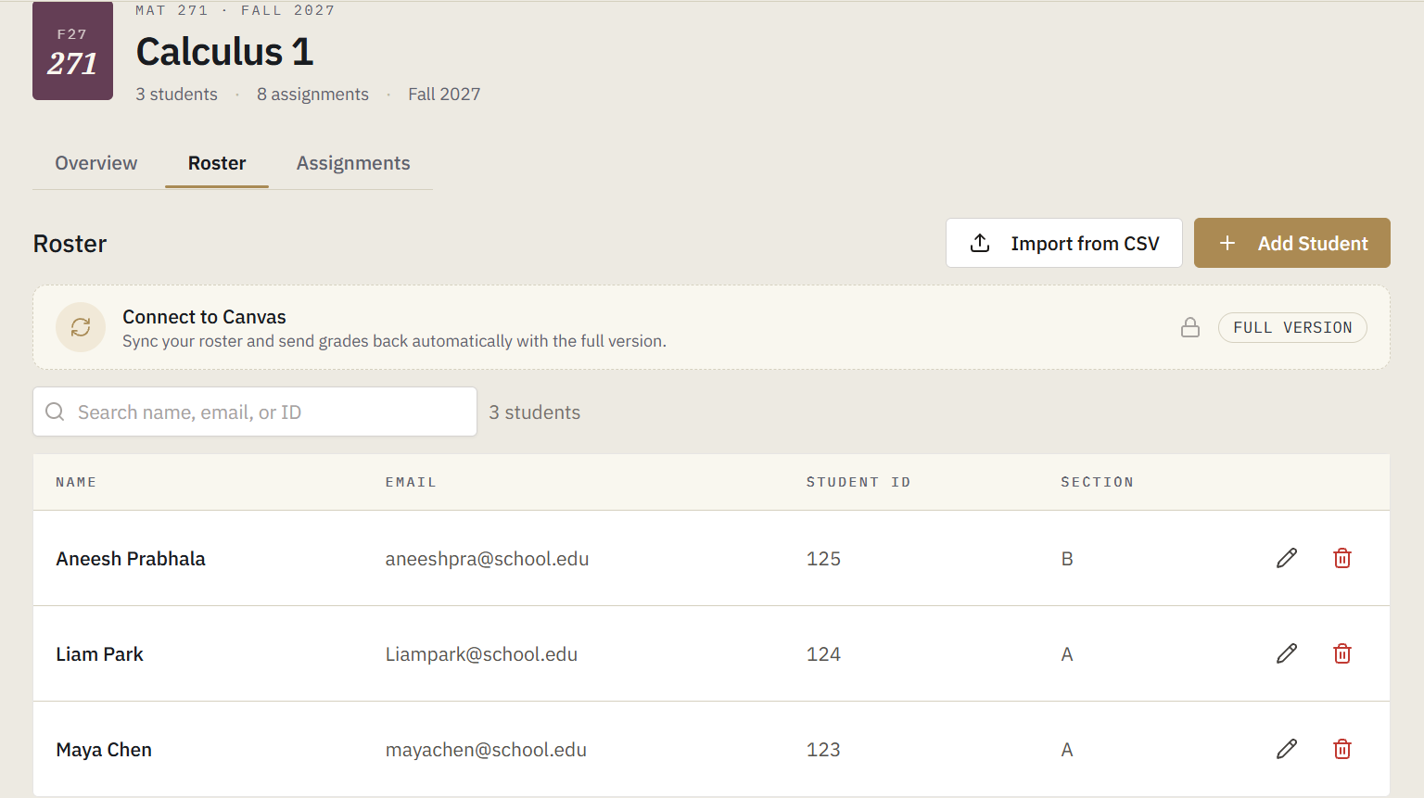Click the Add Student button
Viewport: 1424px width, 798px height.
(1292, 243)
